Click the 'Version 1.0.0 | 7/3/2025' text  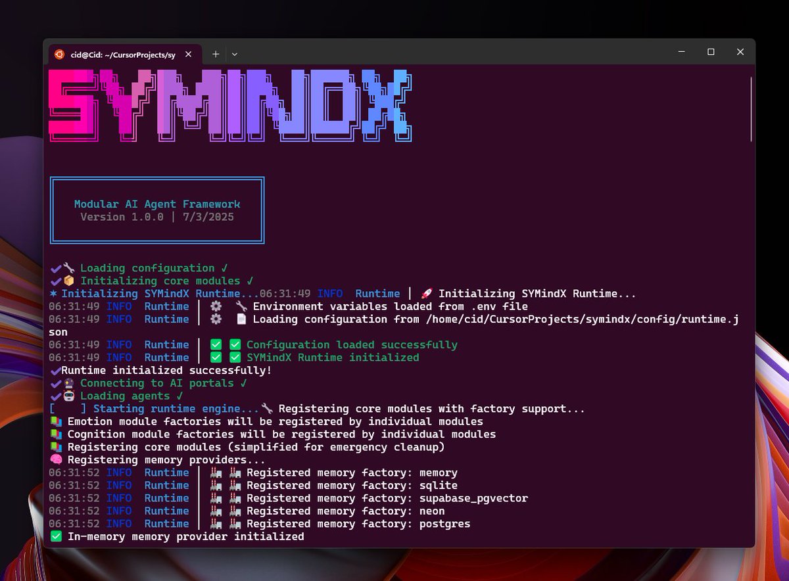157,217
